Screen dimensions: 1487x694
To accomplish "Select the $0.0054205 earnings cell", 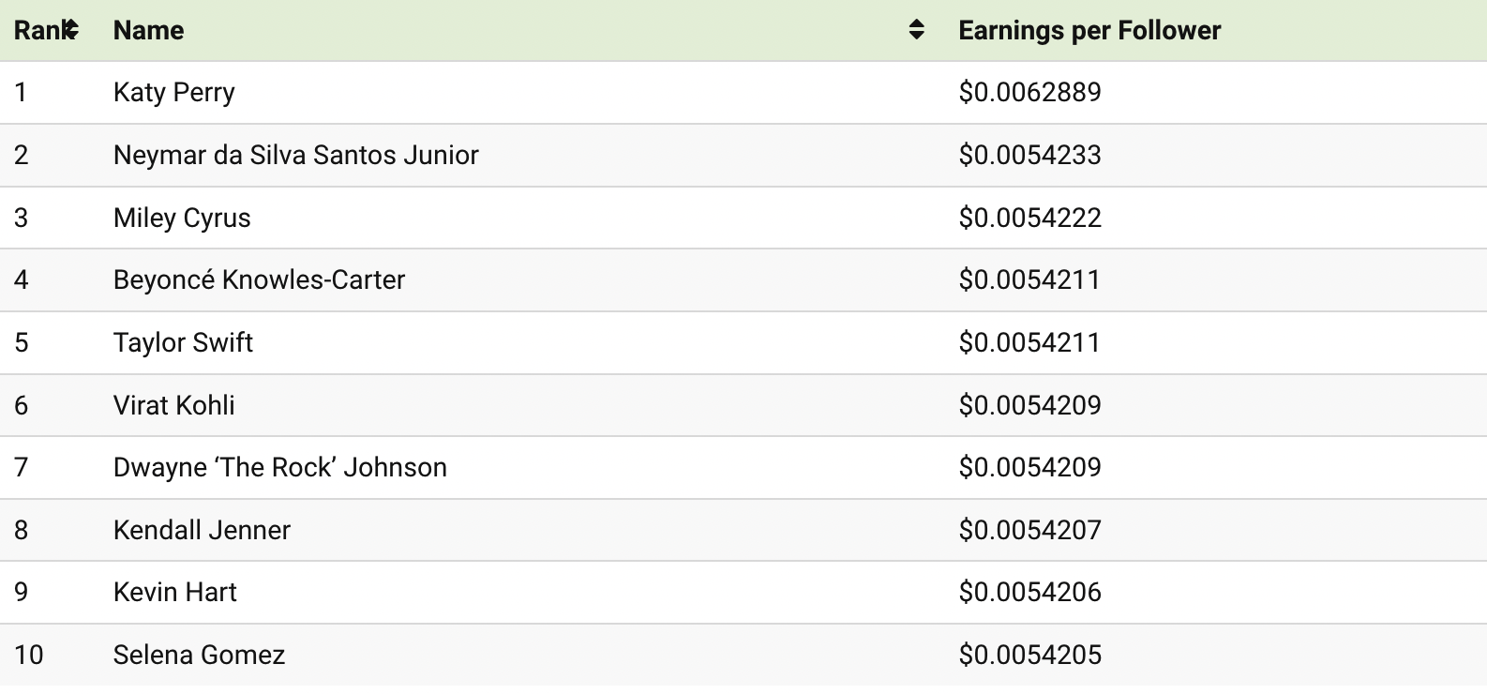I will click(1029, 655).
